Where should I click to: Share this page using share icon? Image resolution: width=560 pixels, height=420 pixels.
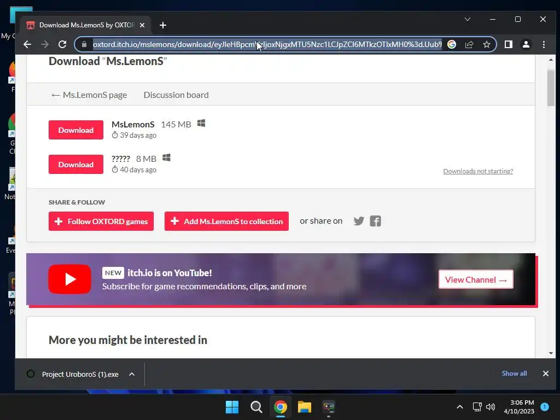pos(469,44)
